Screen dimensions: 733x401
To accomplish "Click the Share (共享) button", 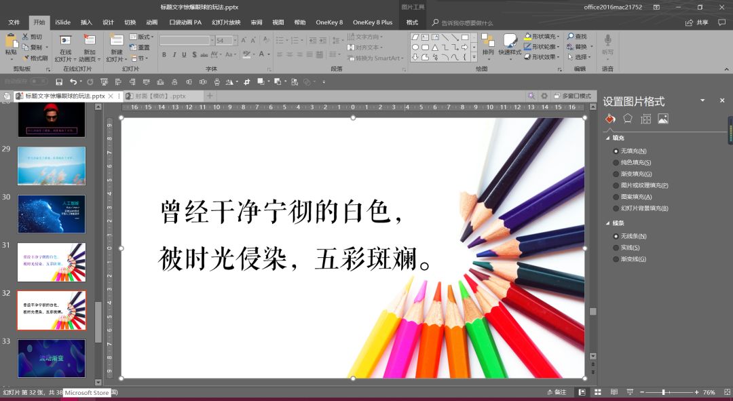I will [x=697, y=22].
